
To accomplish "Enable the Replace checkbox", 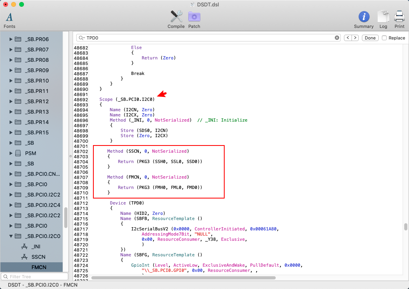I will pyautogui.click(x=384, y=38).
